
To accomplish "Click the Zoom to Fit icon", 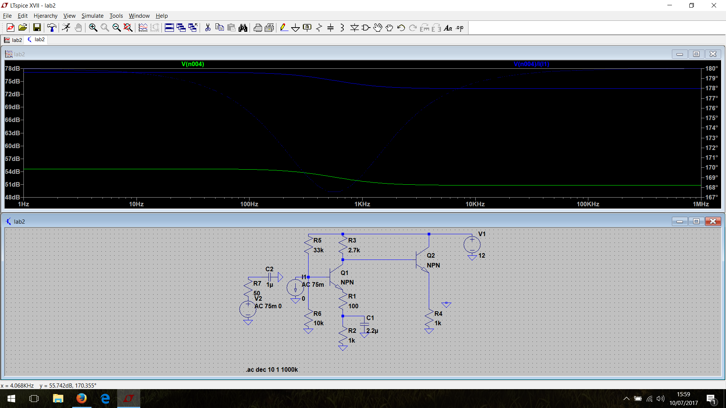I will 128,28.
